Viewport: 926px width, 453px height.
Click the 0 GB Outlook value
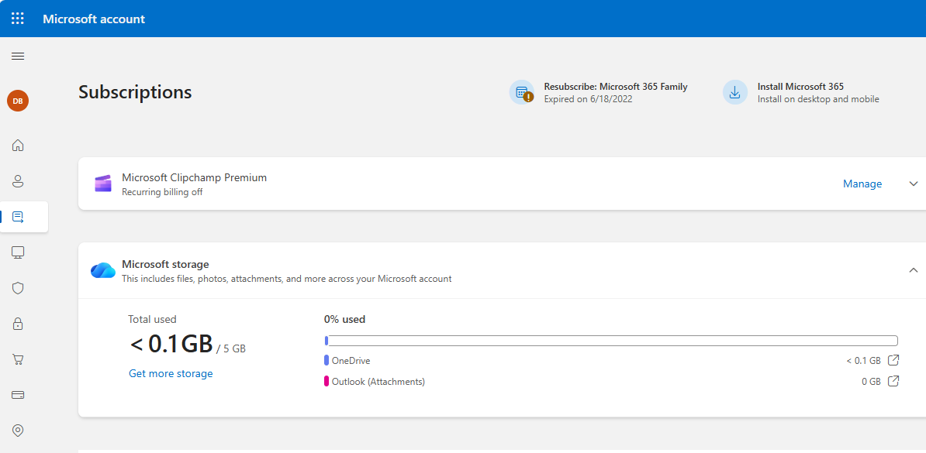[x=871, y=382]
